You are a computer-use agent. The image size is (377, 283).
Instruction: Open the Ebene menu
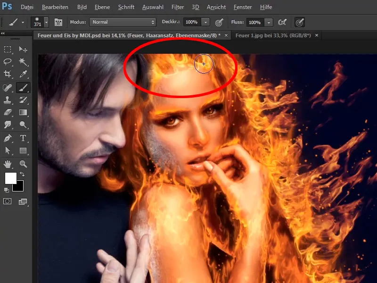102,7
